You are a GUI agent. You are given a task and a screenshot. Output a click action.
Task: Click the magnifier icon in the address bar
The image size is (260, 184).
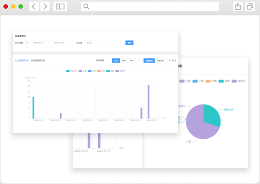pos(86,7)
